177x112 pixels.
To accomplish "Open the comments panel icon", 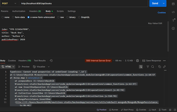I will [x=173, y=4].
